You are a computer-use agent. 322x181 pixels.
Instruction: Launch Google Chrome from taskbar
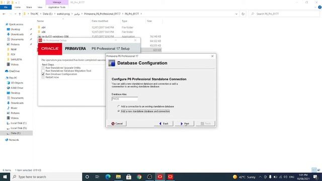click(139, 176)
